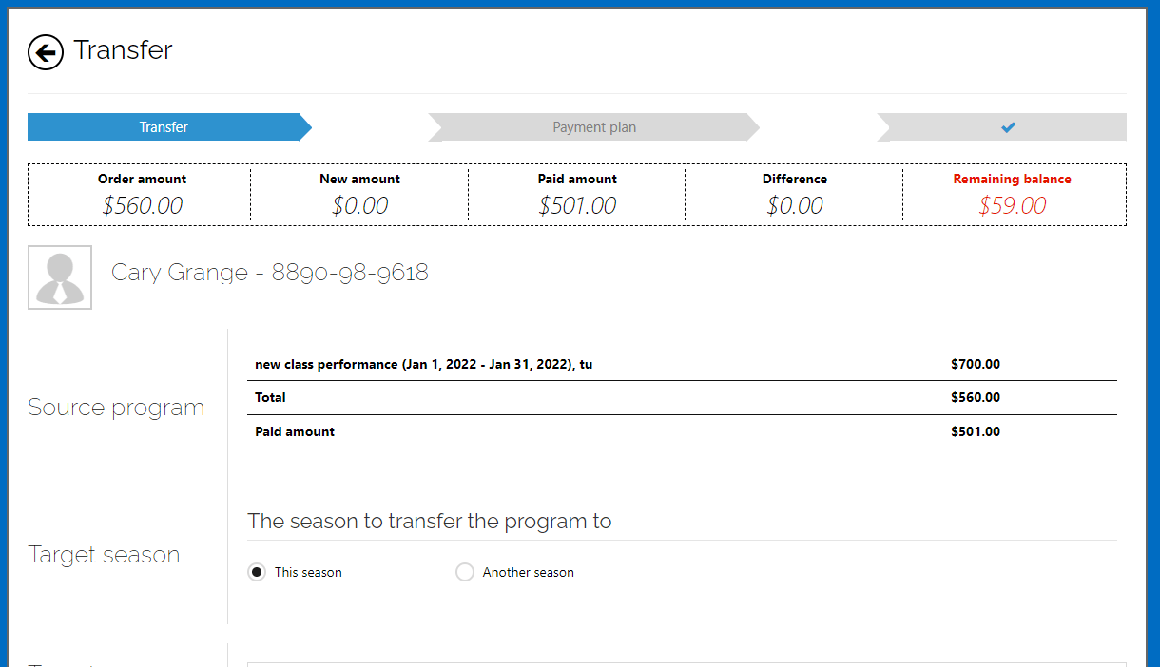This screenshot has height=667, width=1160.
Task: Click the Remaining balance $59.00 box
Action: (x=1014, y=194)
